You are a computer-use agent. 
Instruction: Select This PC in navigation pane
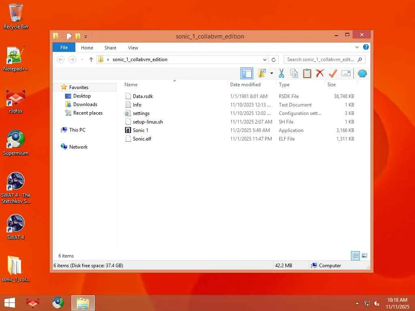click(77, 130)
